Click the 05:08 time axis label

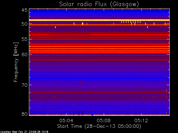click(104, 121)
